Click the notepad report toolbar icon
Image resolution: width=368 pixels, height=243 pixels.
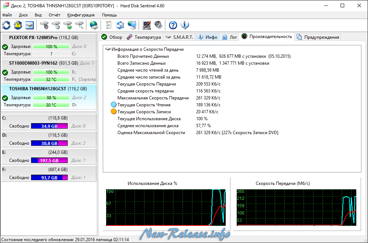click(x=108, y=25)
